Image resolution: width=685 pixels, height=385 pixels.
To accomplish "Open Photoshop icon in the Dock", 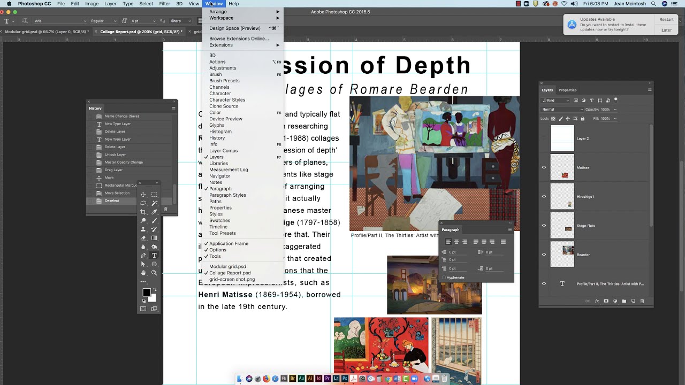I will 345,379.
